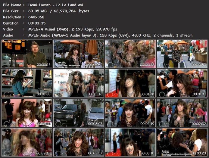Select the frame marked 00:02:19
This screenshot has width=209, height=158.
(130, 113)
